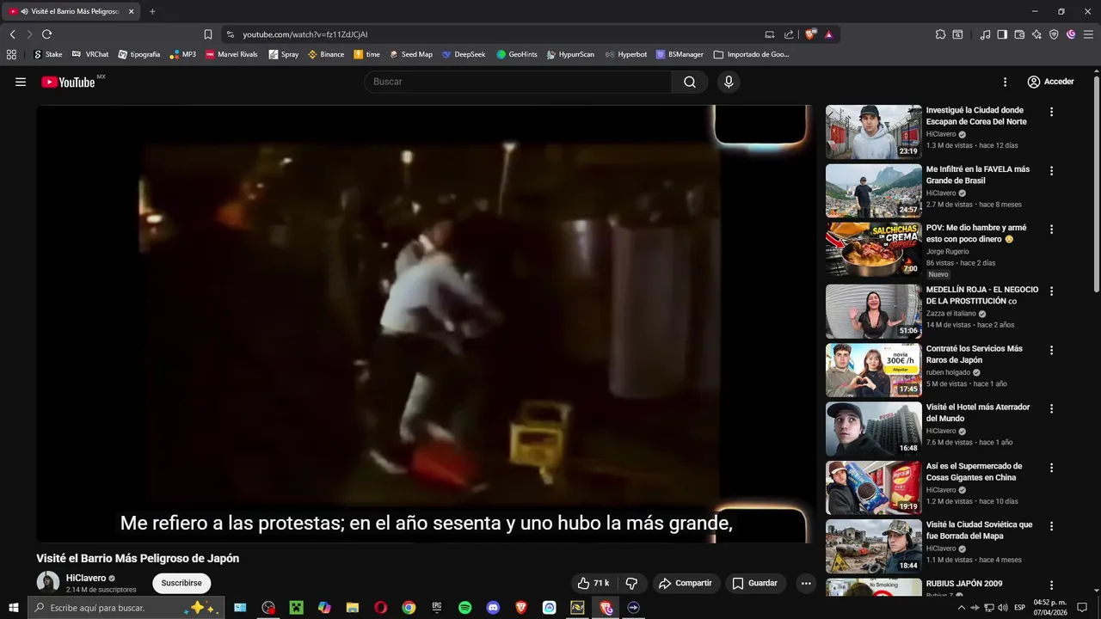Click the Windows taskbar search box
This screenshot has width=1101, height=619.
point(126,608)
